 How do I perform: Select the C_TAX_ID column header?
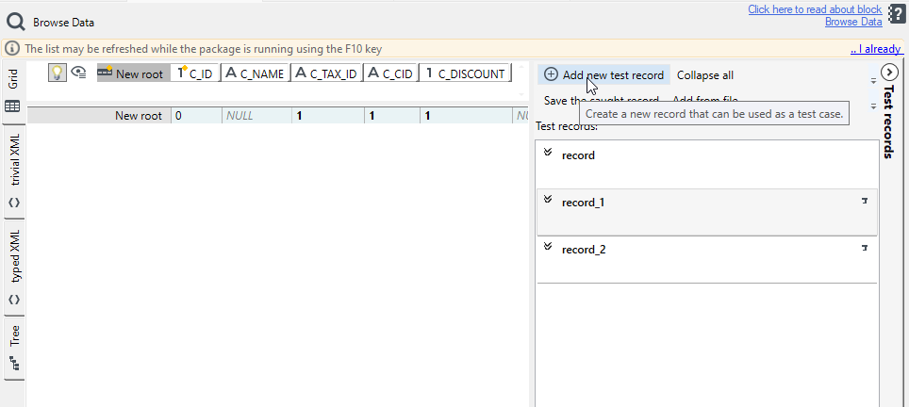coord(326,73)
